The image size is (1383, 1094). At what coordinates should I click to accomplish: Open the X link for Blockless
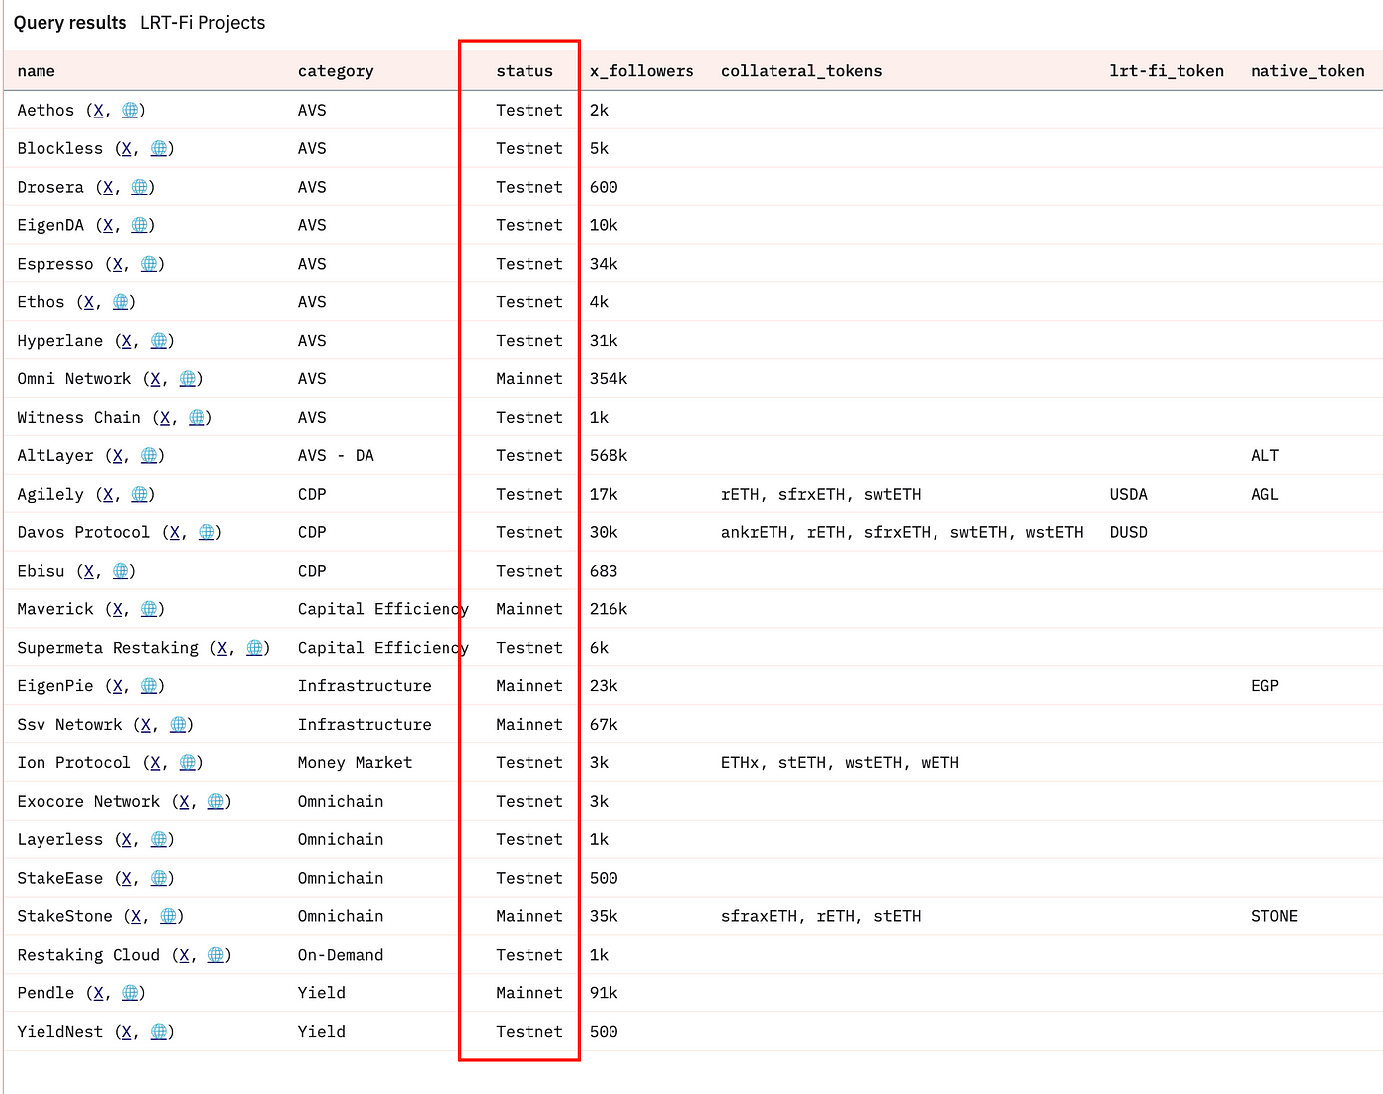[126, 148]
